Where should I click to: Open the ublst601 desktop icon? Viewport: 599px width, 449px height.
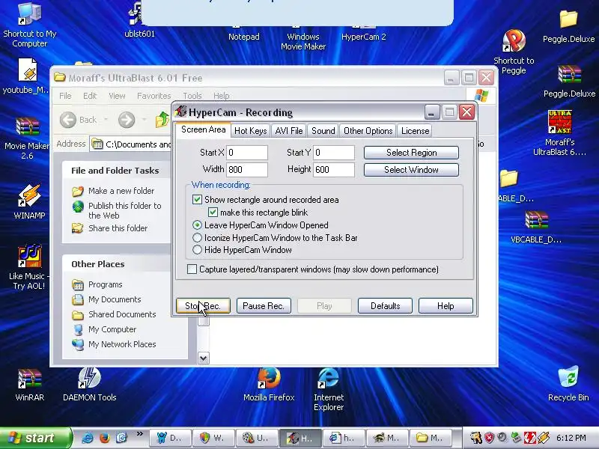pyautogui.click(x=139, y=20)
